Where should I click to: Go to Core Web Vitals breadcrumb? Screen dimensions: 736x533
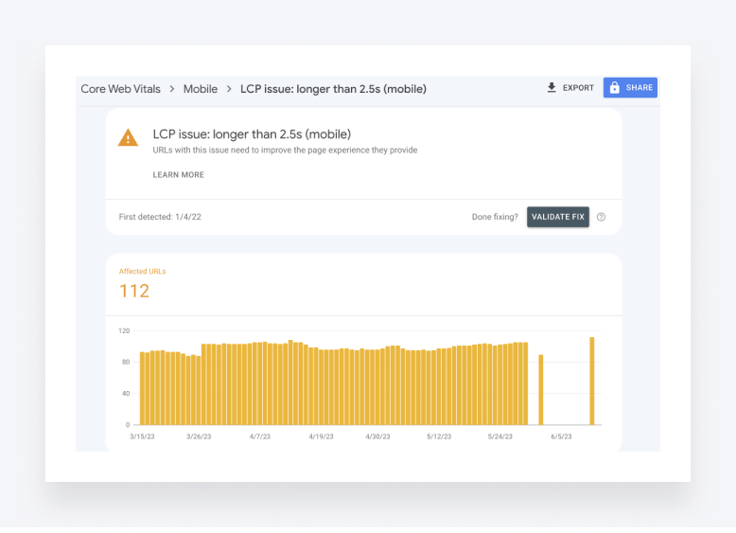click(x=119, y=89)
